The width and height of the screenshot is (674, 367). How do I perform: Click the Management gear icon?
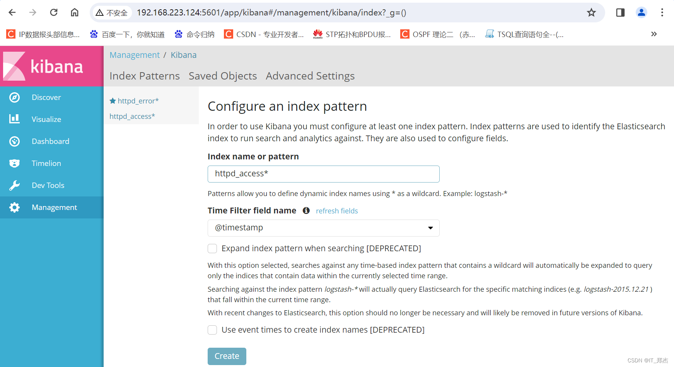point(14,207)
